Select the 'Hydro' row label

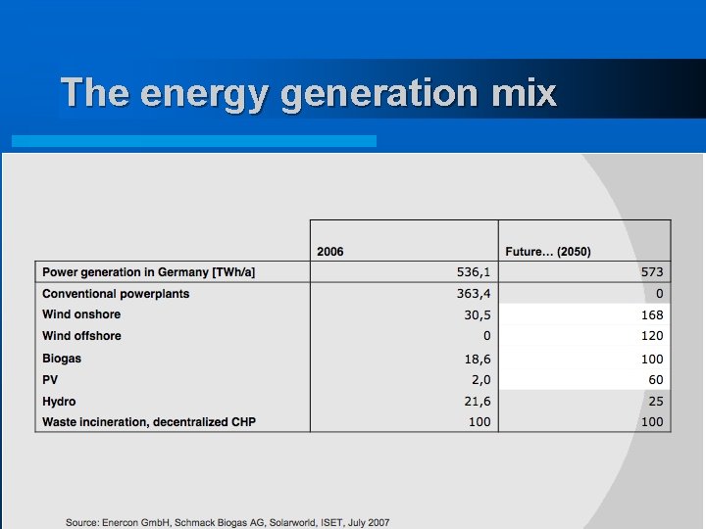point(59,402)
